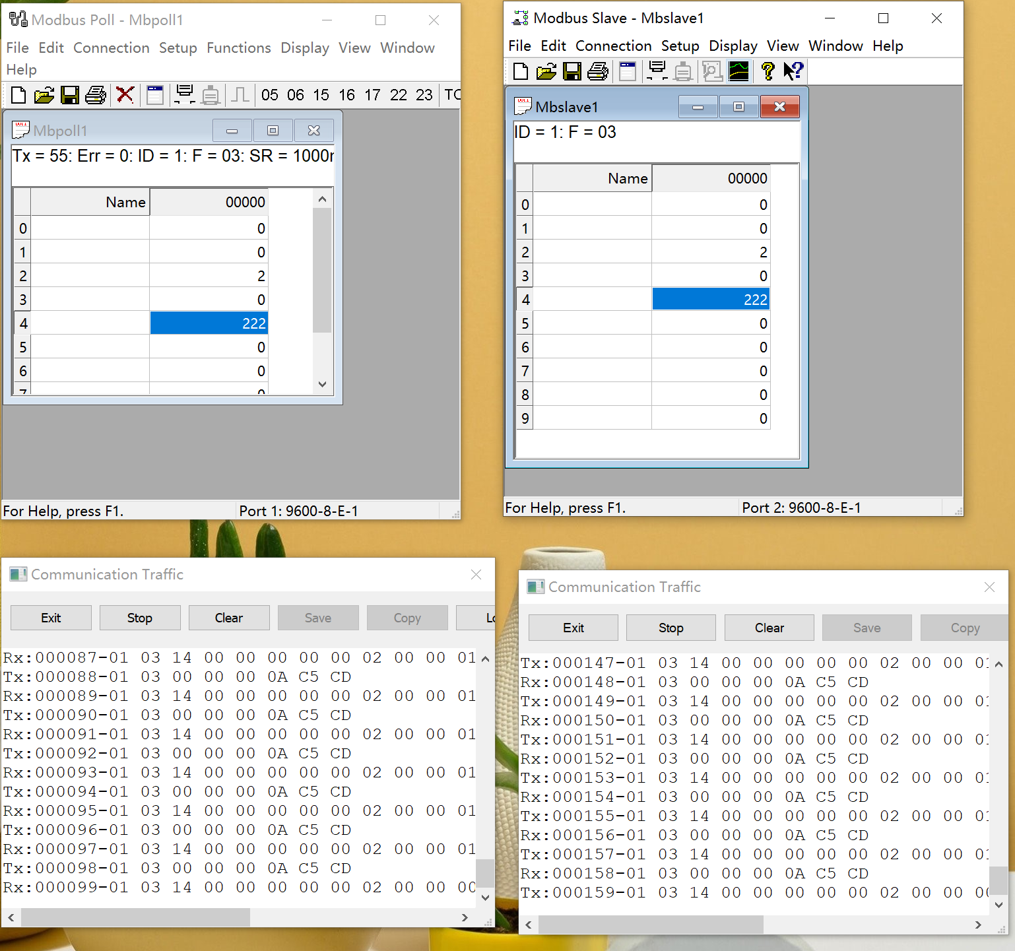Click the 00000 column header in Mbpoll1
The height and width of the screenshot is (951, 1015).
click(x=209, y=202)
